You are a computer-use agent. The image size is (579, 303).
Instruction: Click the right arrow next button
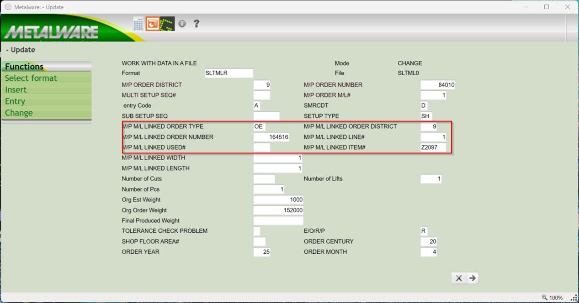(473, 278)
